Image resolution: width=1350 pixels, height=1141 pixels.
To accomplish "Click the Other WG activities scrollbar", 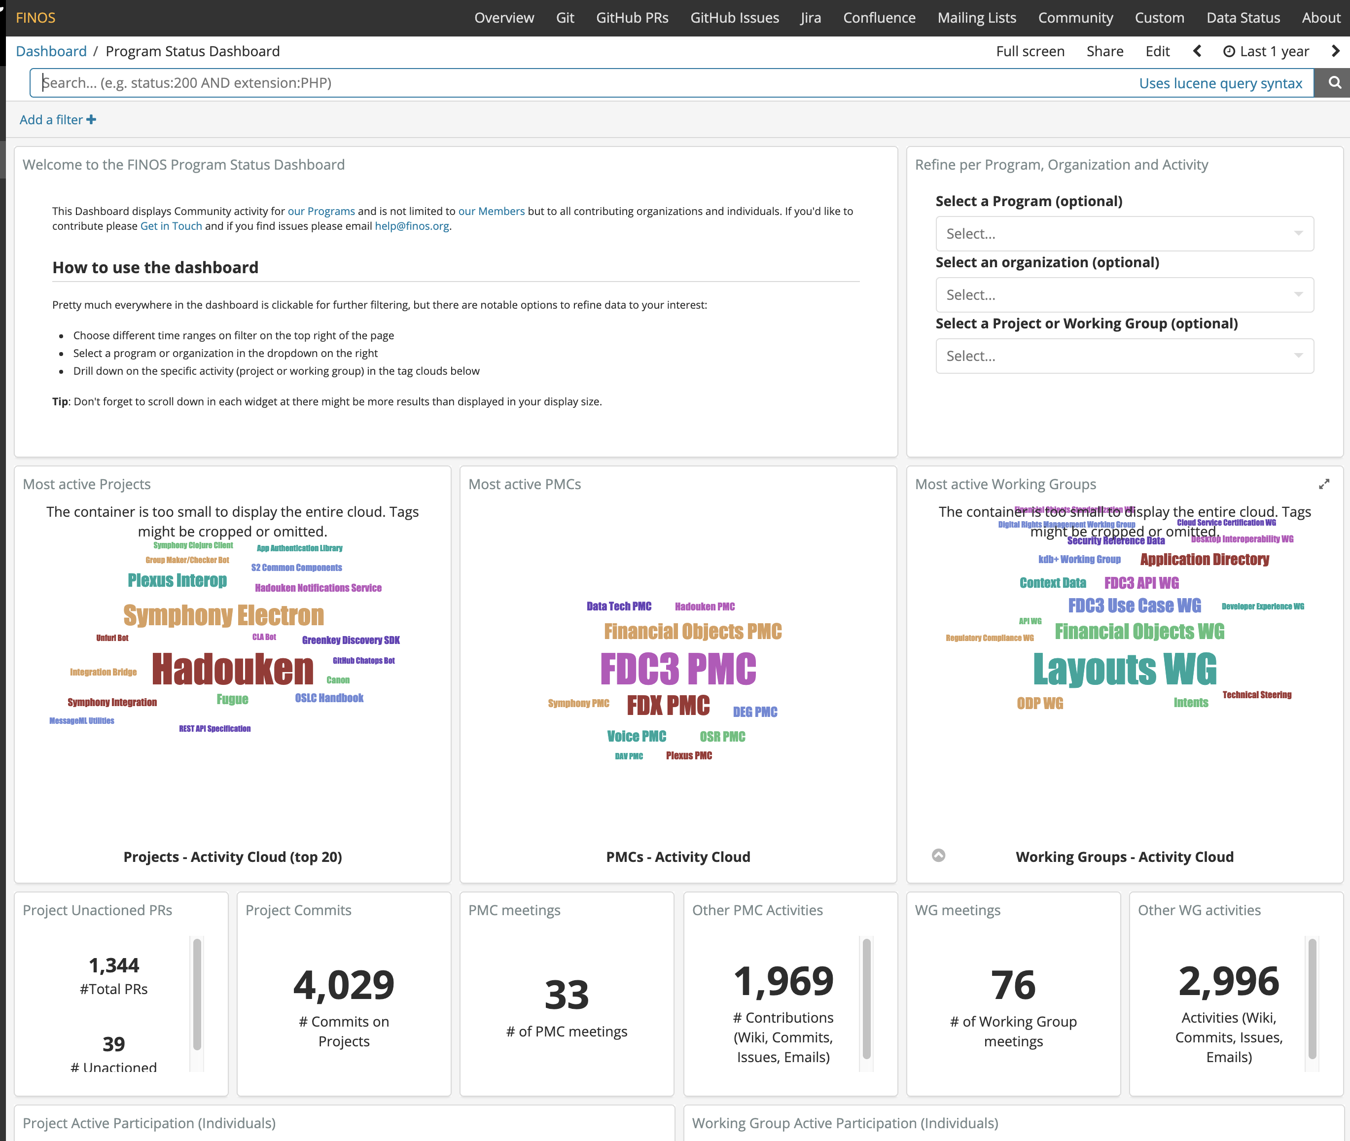I will click(x=1312, y=999).
